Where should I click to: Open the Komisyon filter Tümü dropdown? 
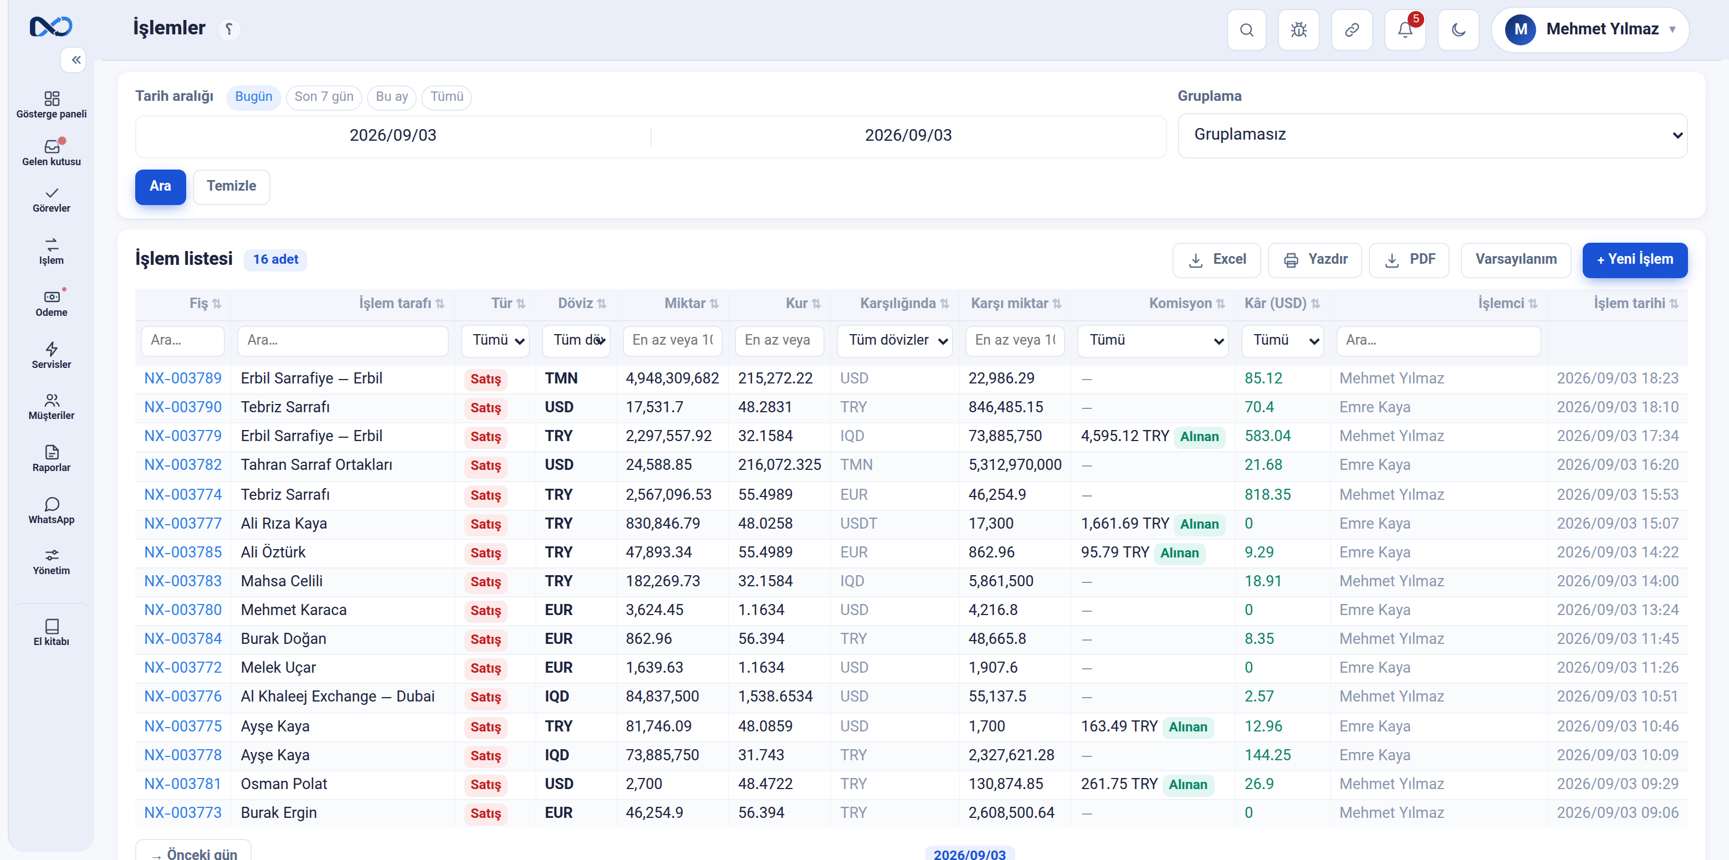tap(1153, 340)
